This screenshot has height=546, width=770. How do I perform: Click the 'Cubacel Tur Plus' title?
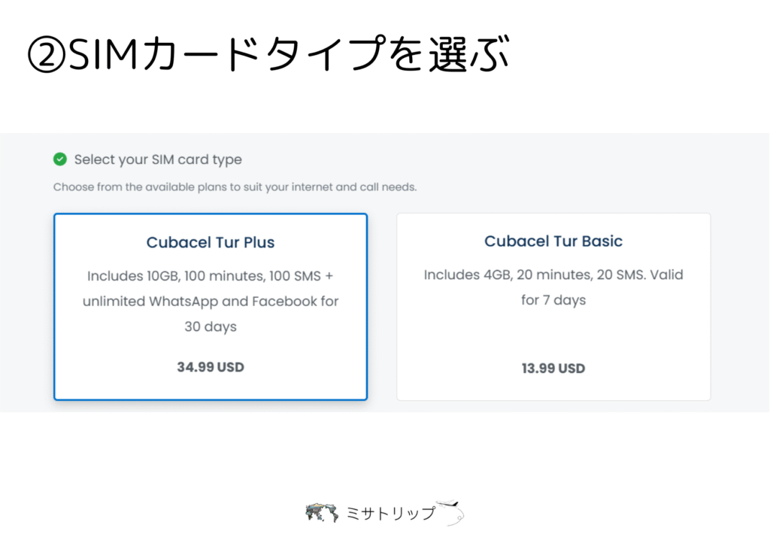point(211,242)
